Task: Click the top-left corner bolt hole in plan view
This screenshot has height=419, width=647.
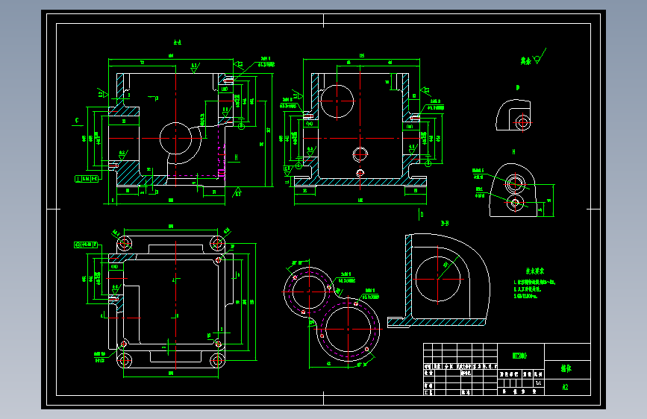Action: point(124,243)
